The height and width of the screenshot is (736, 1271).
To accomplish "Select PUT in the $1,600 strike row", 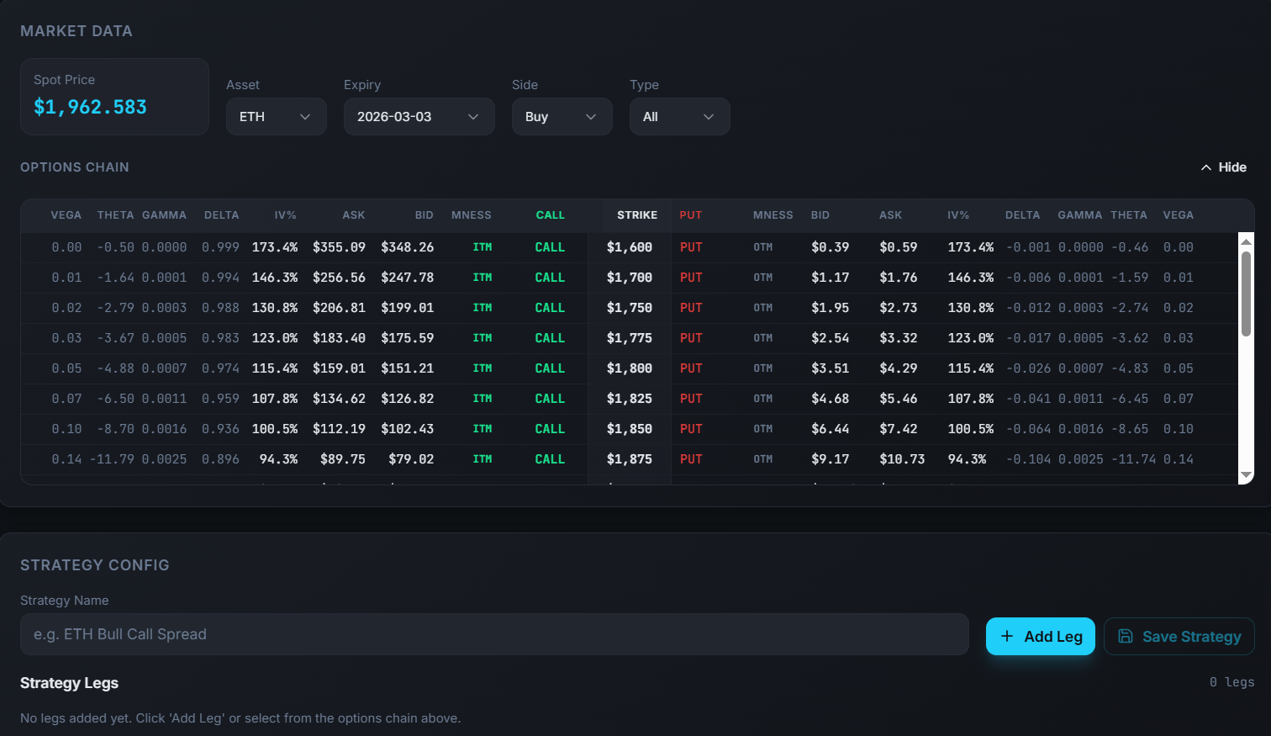I will pyautogui.click(x=691, y=247).
